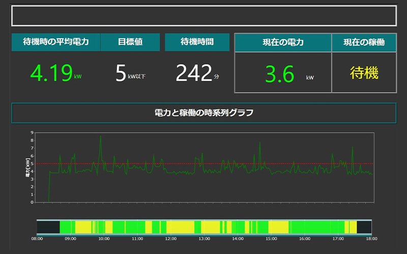
Task: Click the 12:00 time label on timeline
Action: (x=171, y=238)
